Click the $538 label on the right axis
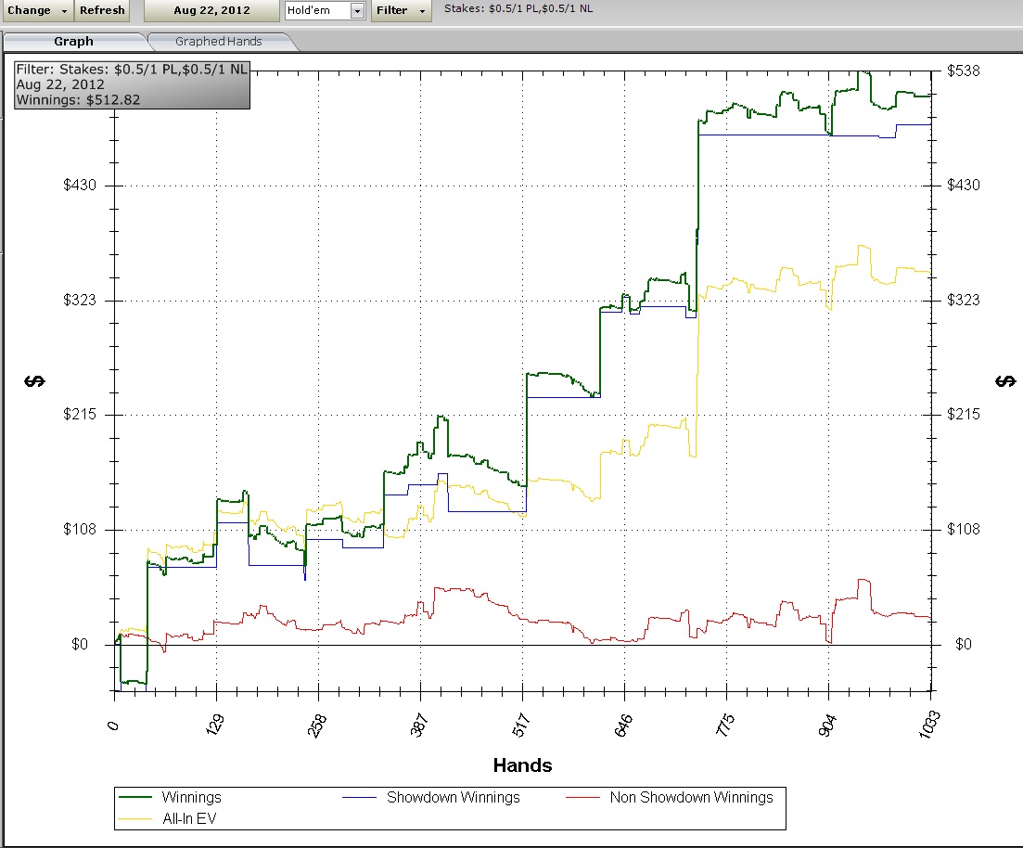The image size is (1023, 848). pyautogui.click(x=964, y=71)
